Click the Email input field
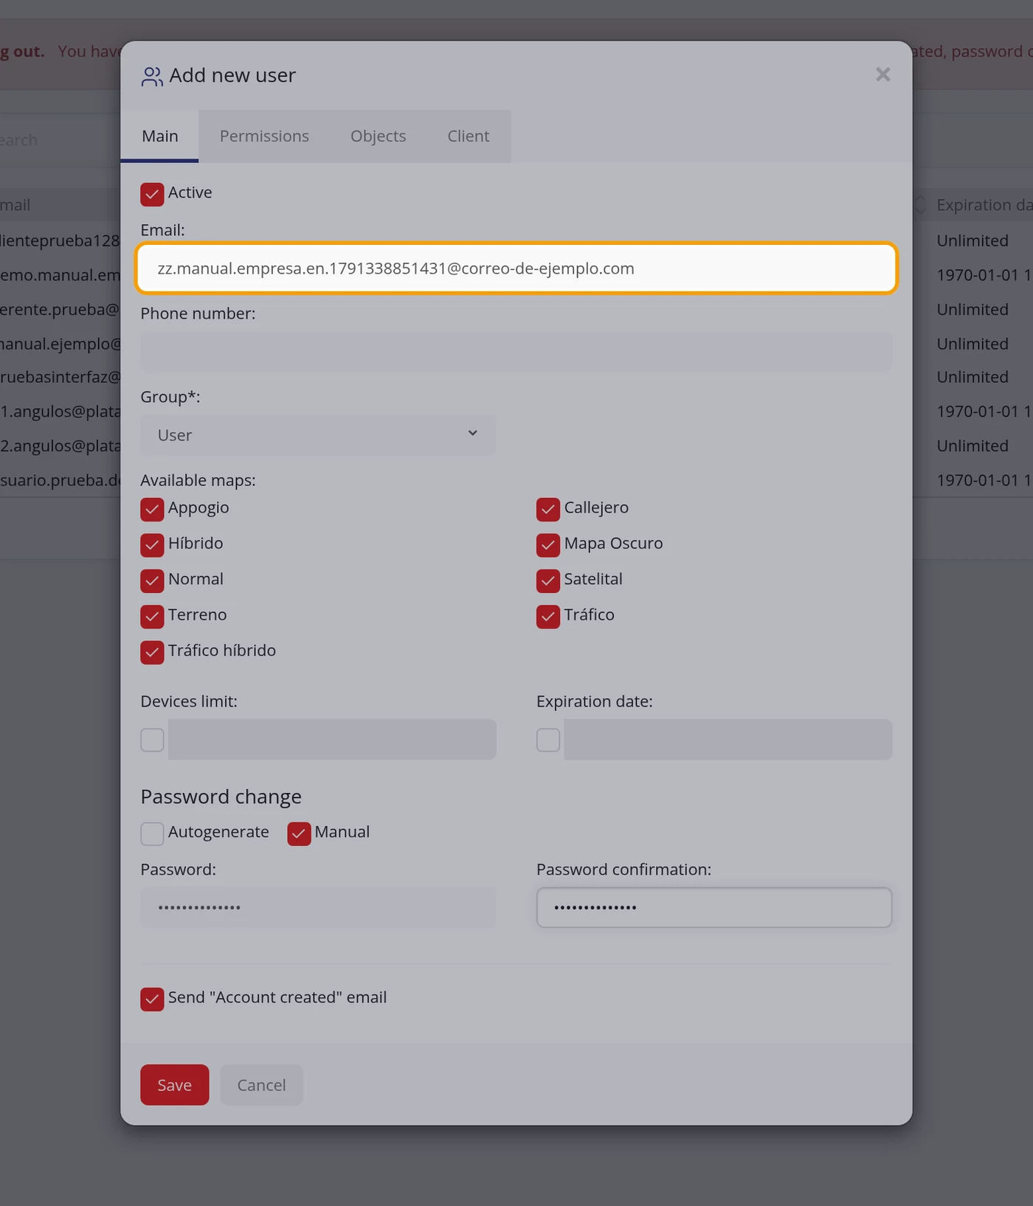 point(516,268)
